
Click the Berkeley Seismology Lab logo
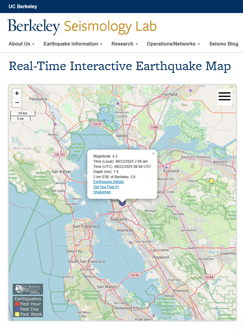point(82,27)
